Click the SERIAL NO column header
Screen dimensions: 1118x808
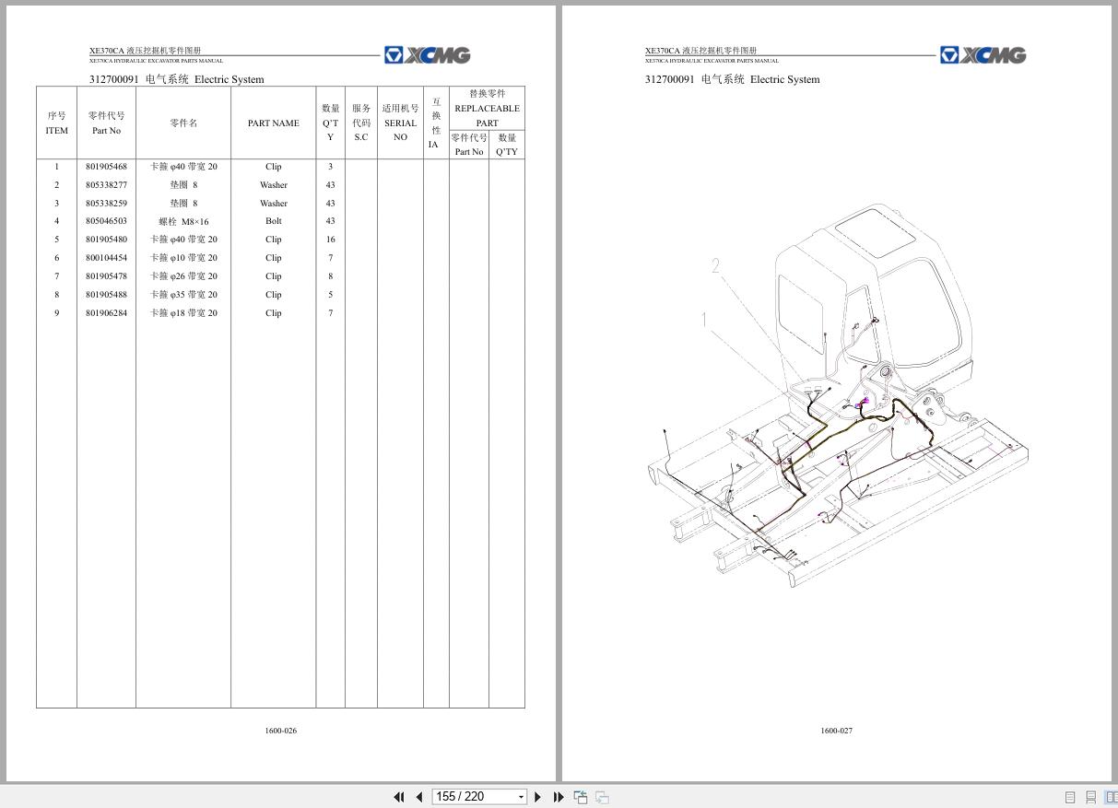tap(400, 130)
